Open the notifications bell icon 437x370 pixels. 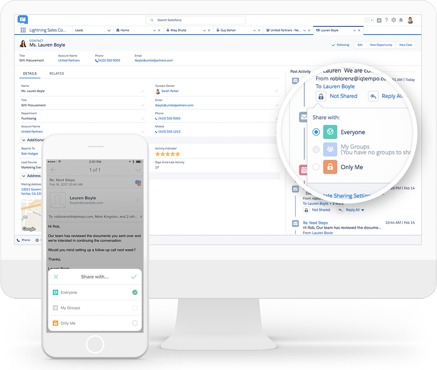click(x=401, y=20)
